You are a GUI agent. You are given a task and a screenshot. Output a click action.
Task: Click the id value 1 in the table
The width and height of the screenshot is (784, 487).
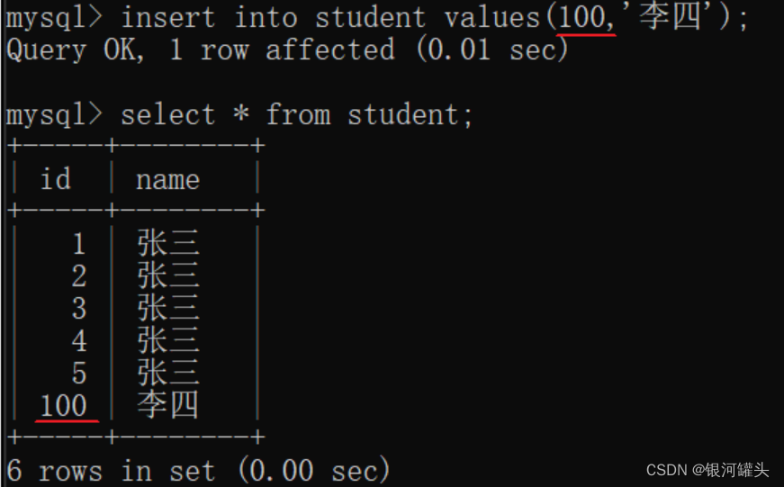tap(78, 244)
